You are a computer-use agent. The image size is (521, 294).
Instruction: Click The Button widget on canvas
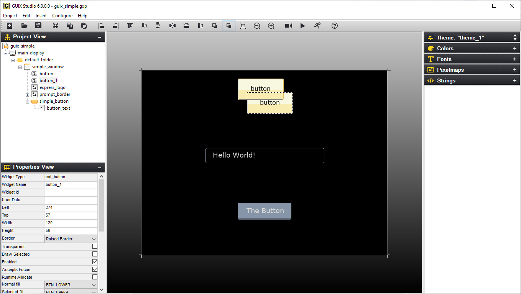265,211
